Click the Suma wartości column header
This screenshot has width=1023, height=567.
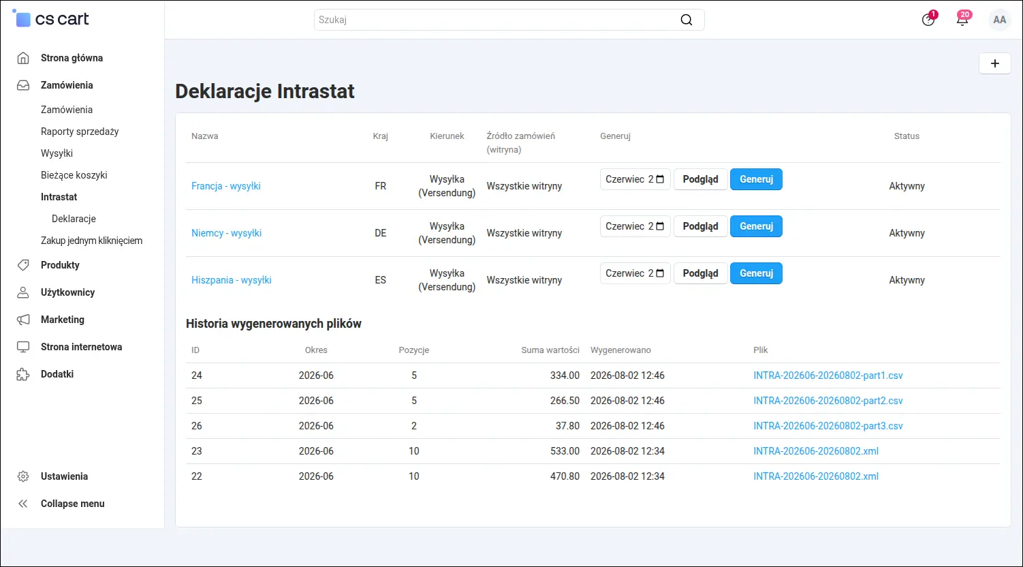coord(550,350)
